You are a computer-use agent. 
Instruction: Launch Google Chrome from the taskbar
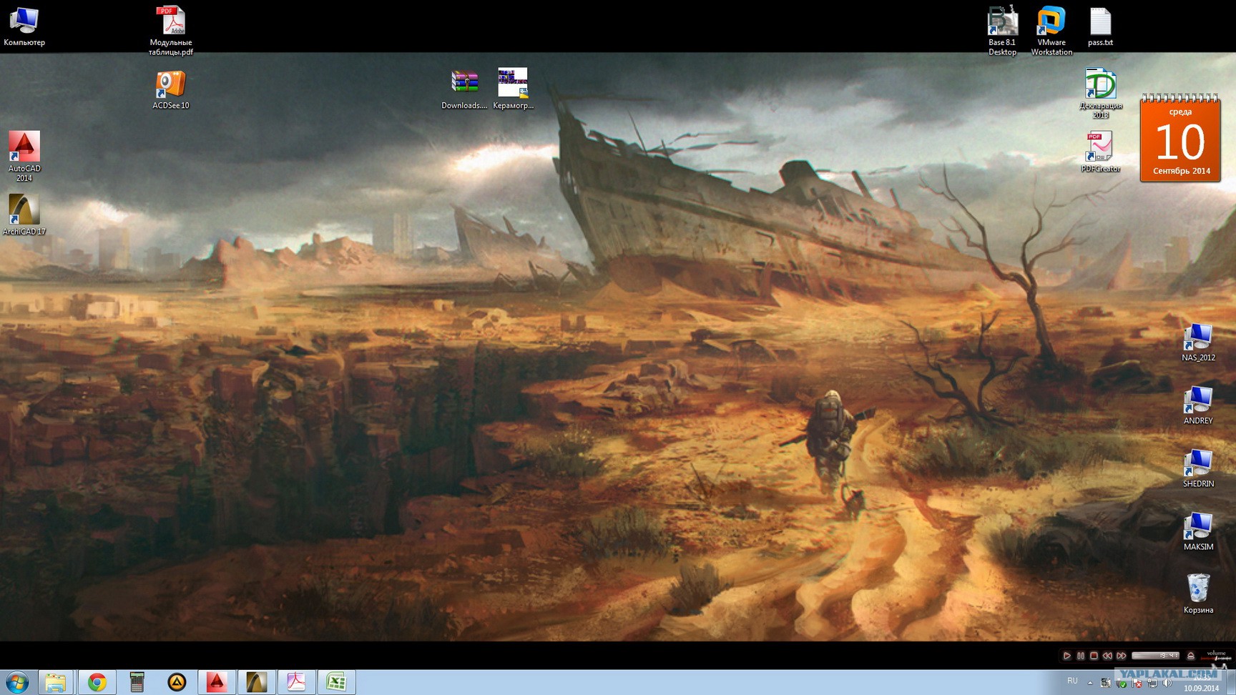[97, 682]
